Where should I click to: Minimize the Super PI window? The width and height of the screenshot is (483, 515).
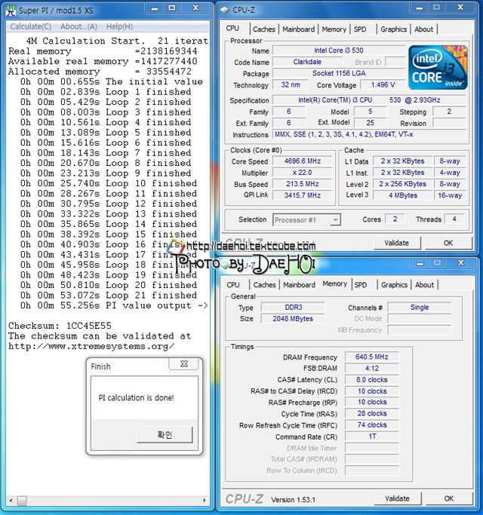155,8
